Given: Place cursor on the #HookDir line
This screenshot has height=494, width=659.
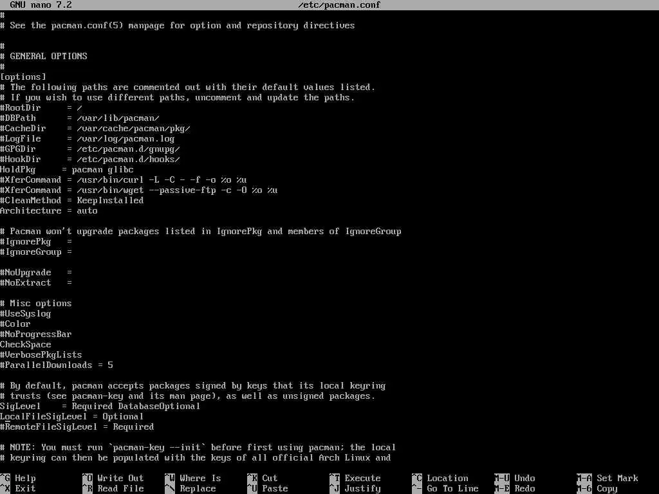Looking at the screenshot, I should (x=90, y=160).
